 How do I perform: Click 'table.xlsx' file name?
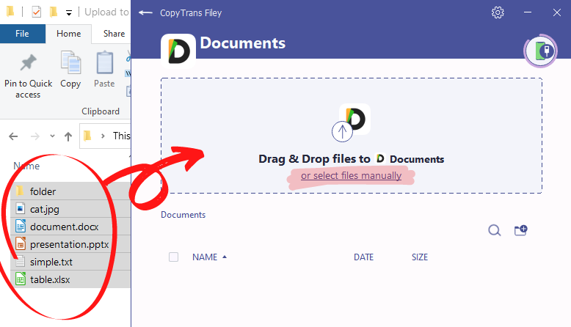click(x=50, y=279)
